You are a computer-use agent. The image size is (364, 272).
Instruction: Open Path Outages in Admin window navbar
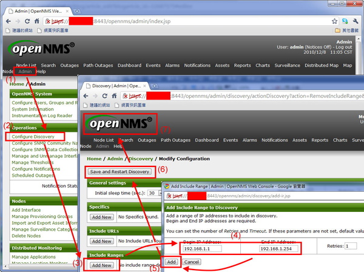click(x=98, y=66)
